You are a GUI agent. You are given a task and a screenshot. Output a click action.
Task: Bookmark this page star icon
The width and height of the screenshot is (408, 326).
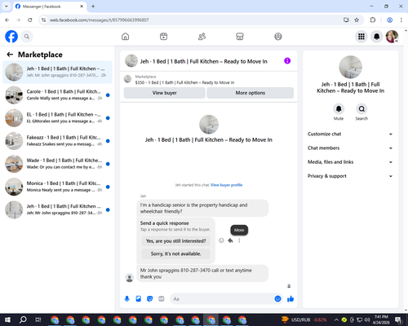(x=357, y=20)
